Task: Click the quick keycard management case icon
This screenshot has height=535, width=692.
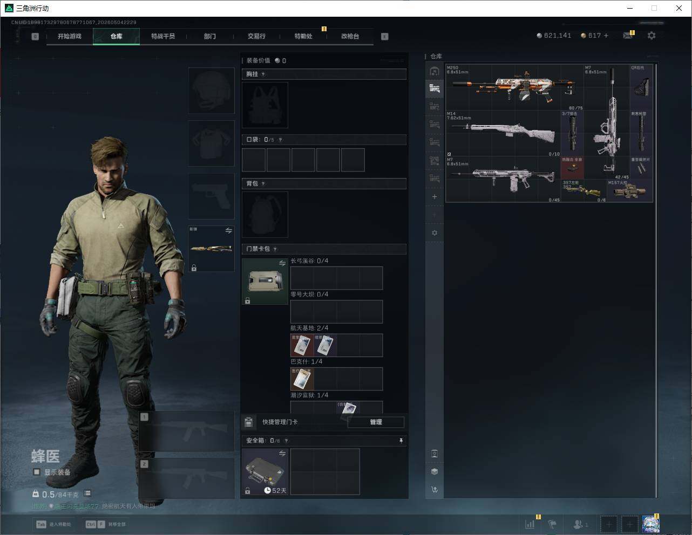Action: [x=249, y=422]
